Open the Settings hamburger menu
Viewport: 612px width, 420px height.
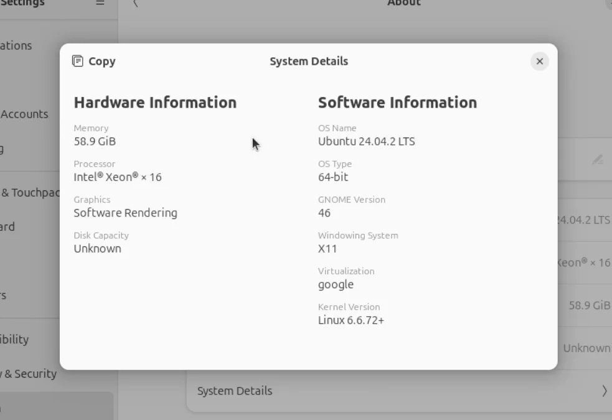coord(100,2)
